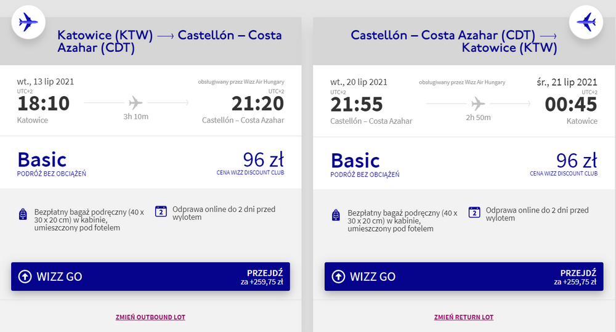The height and width of the screenshot is (332, 616).
Task: Select the return Basic fare title
Action: tap(355, 160)
